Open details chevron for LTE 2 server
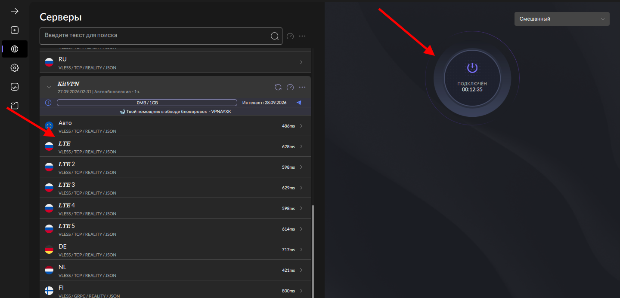 coord(301,167)
